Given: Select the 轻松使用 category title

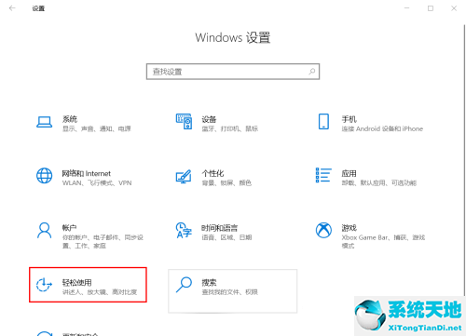Looking at the screenshot, I should tap(76, 282).
